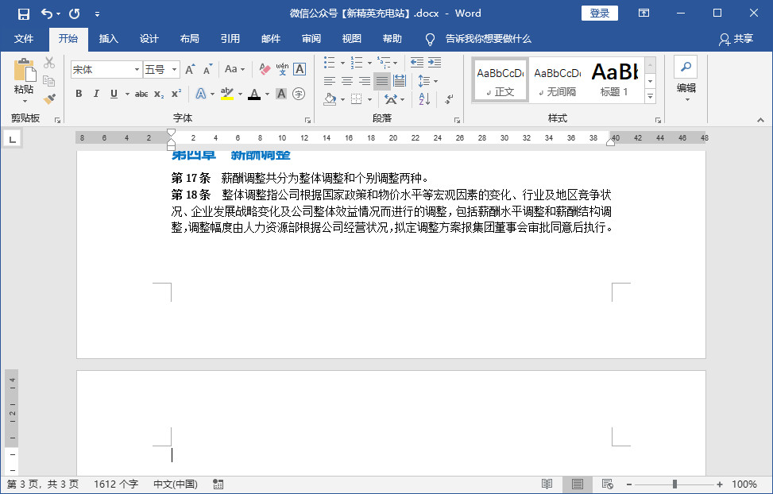Screen dimensions: 773x494
Task: Open the underline style dropdown
Action: tap(127, 94)
